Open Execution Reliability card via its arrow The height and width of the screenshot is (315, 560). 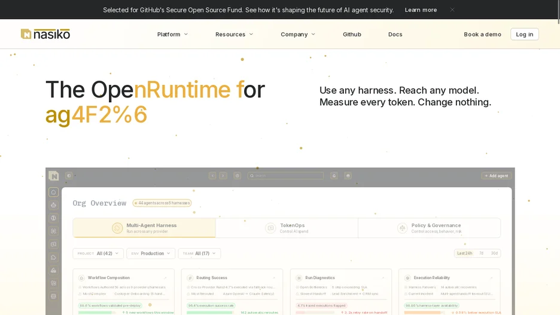pos(491,277)
